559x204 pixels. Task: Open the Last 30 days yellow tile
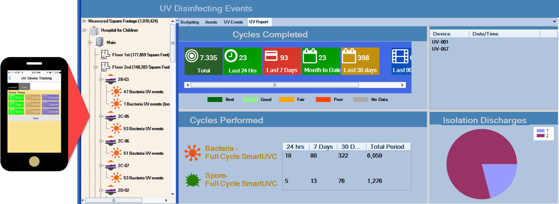pyautogui.click(x=360, y=62)
